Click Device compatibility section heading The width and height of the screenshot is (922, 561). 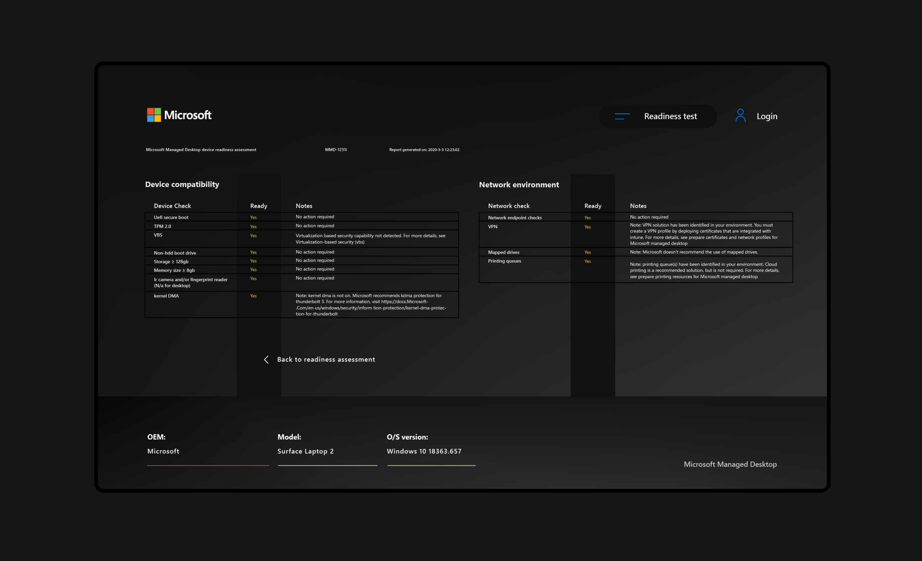pyautogui.click(x=182, y=184)
